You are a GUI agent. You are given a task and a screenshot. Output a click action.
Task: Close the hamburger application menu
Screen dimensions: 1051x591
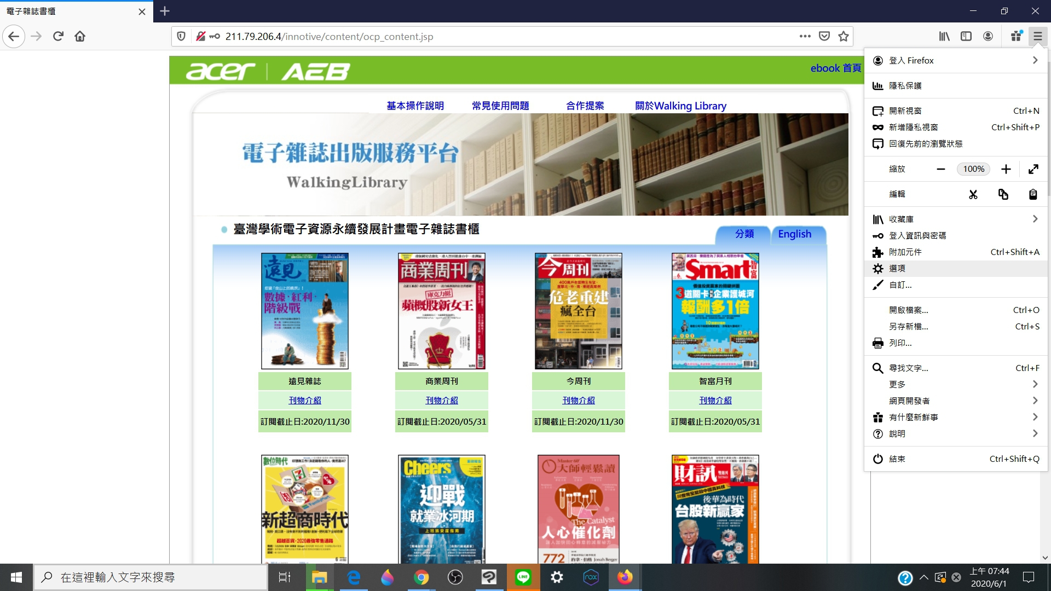pyautogui.click(x=1038, y=37)
